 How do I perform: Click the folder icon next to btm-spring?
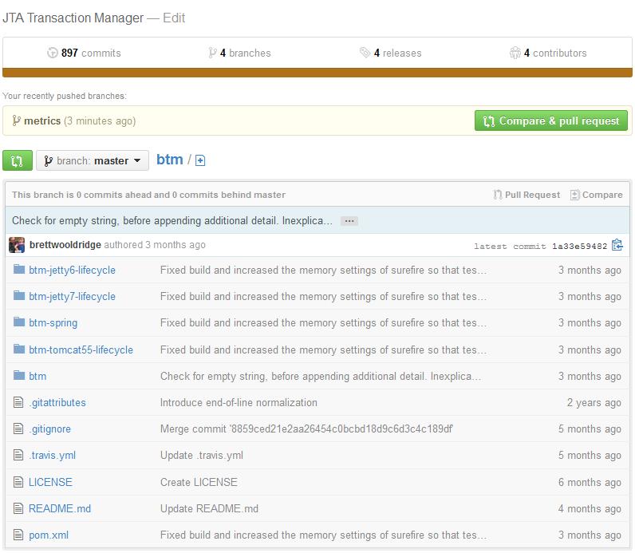click(19, 323)
